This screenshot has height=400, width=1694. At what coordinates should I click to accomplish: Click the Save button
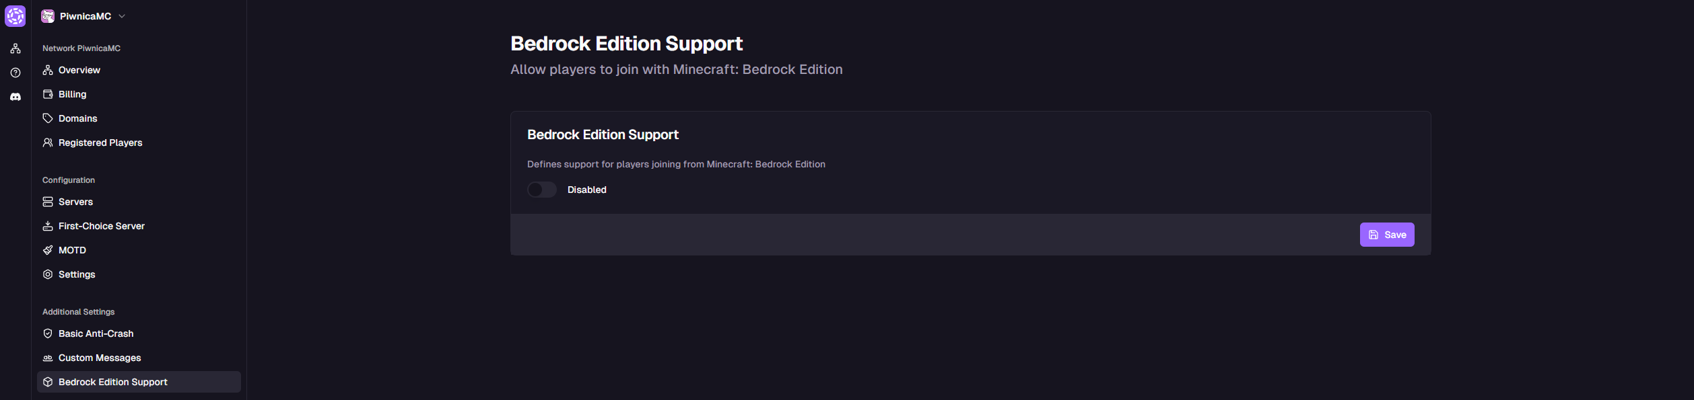click(1387, 234)
